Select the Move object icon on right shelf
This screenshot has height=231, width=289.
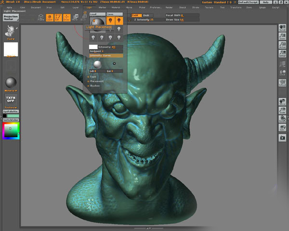282,102
